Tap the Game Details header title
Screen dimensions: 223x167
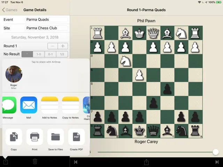[x=35, y=10]
